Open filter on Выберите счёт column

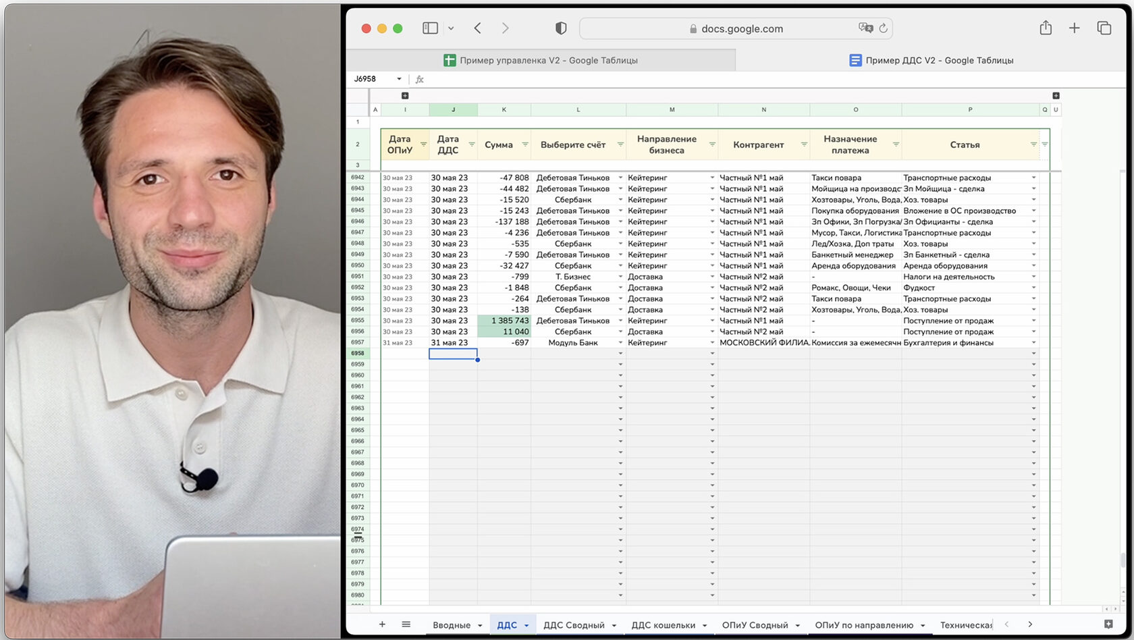620,144
